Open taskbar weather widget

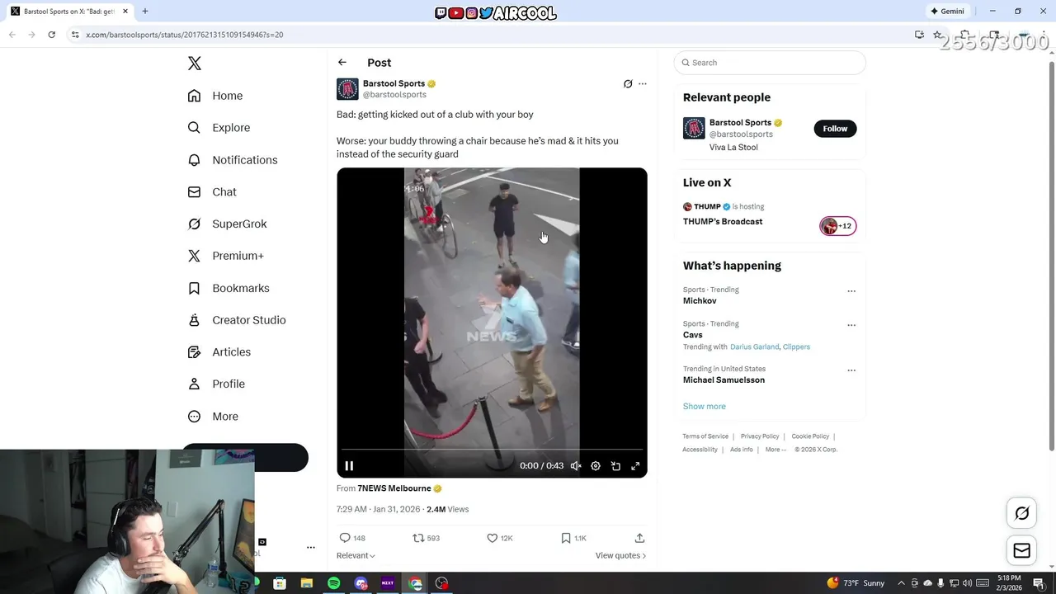pyautogui.click(x=856, y=583)
